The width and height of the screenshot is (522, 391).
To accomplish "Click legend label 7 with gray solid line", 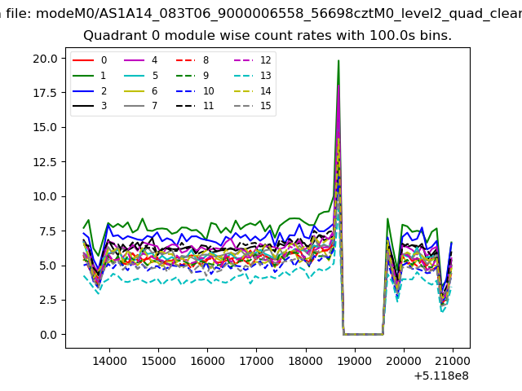I will tap(154, 107).
